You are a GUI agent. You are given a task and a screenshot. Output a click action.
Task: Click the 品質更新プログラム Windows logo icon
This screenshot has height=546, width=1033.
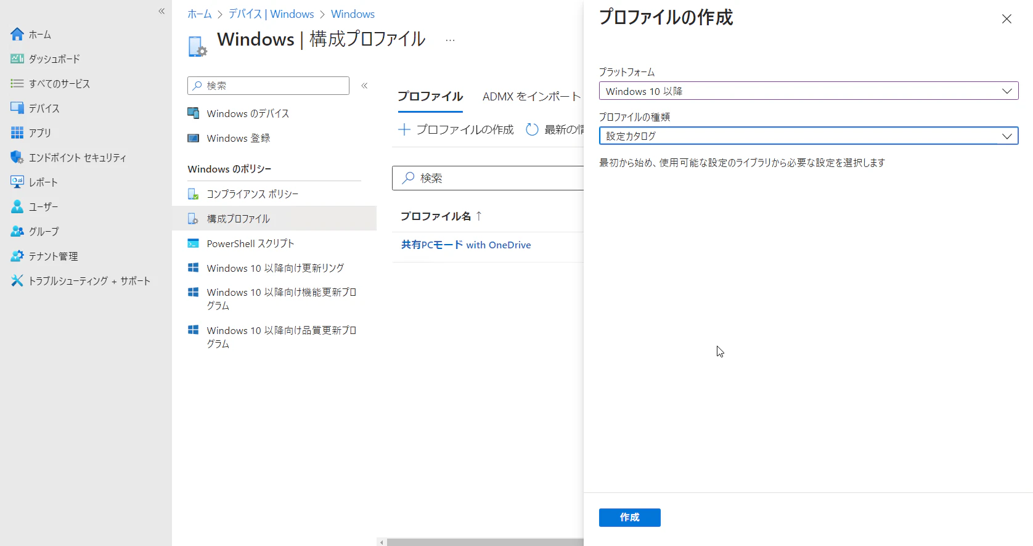click(x=194, y=330)
